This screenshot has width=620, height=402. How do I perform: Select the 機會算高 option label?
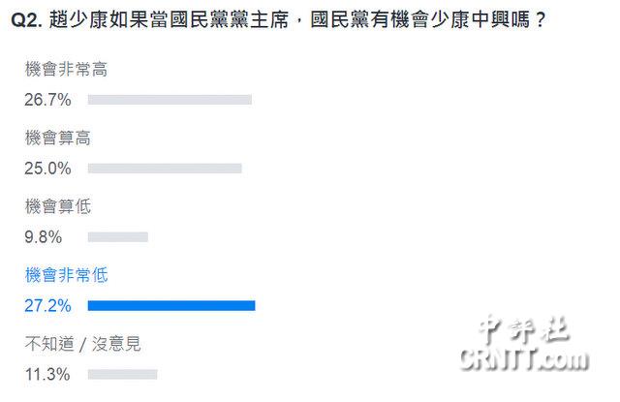pos(58,138)
